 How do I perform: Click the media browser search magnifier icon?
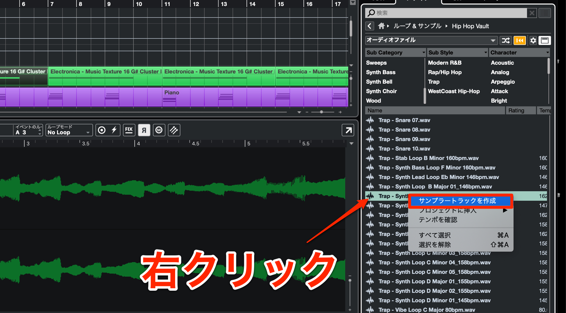tap(371, 13)
